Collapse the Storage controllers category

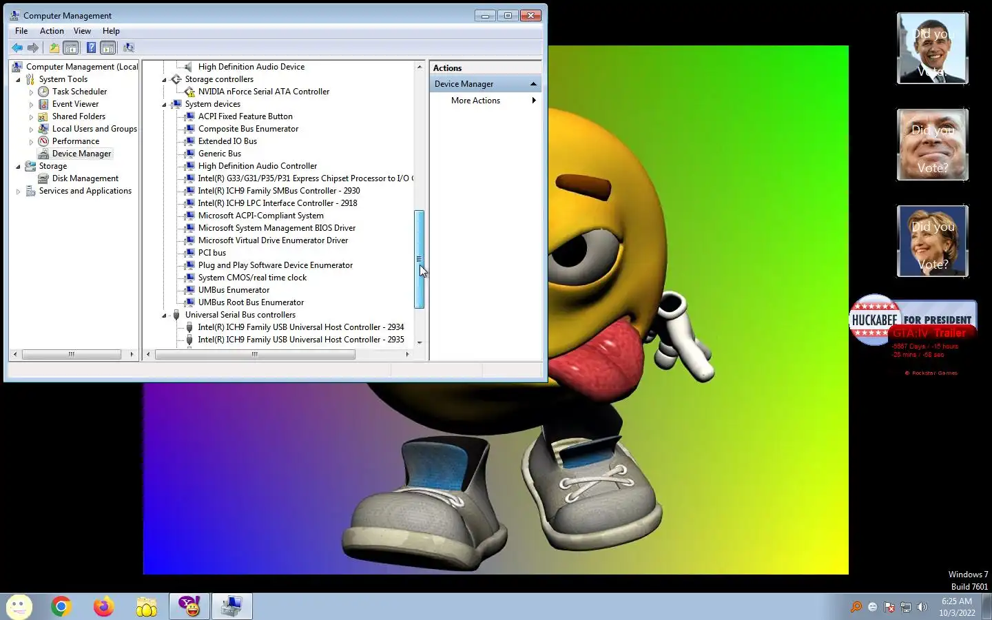point(165,80)
